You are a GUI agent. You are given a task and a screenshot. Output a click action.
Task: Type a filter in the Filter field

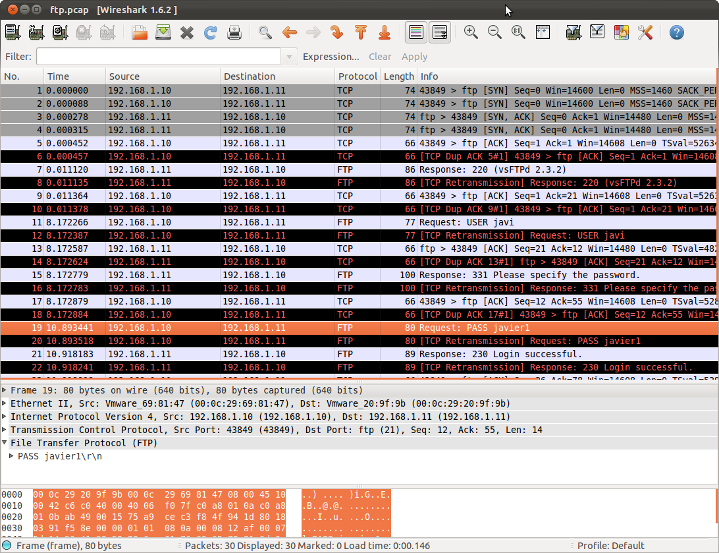point(158,57)
